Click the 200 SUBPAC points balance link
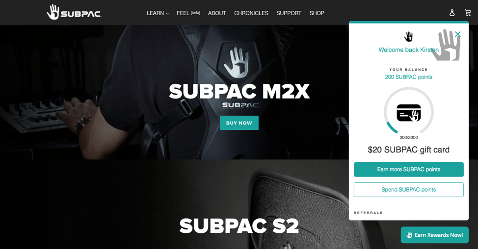The width and height of the screenshot is (478, 249). pyautogui.click(x=408, y=77)
